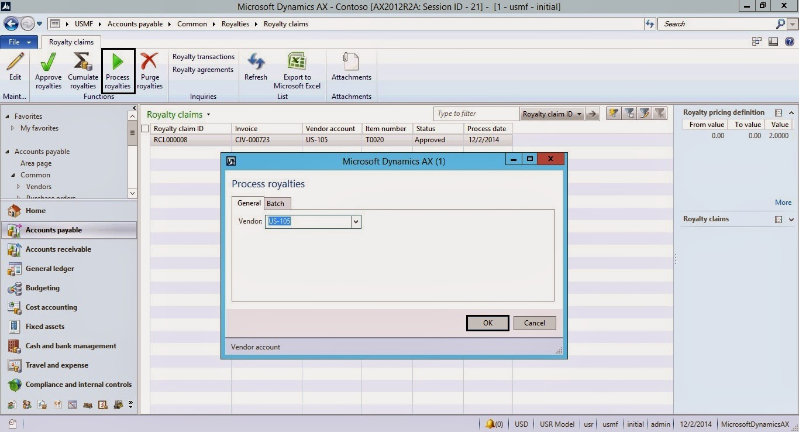The image size is (799, 432).
Task: Select the RCL000008 royalty claim cell
Action: (x=190, y=140)
